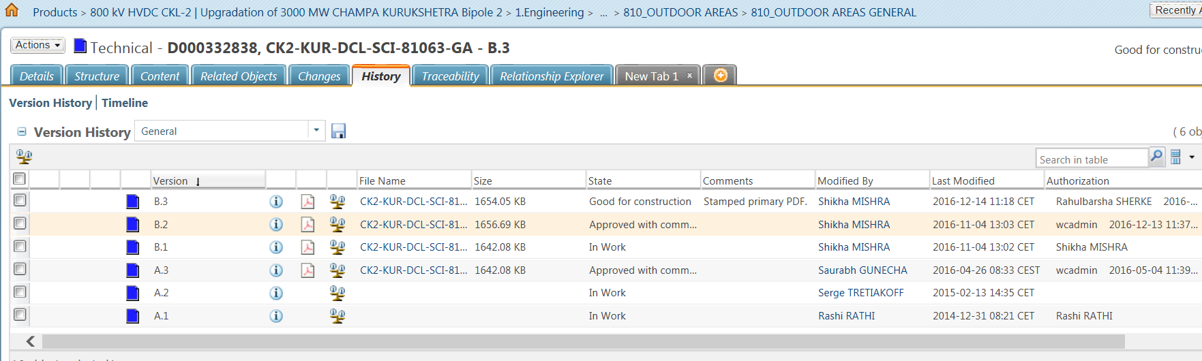Toggle the select-all checkbox in header
The height and width of the screenshot is (361, 1202).
click(x=20, y=179)
